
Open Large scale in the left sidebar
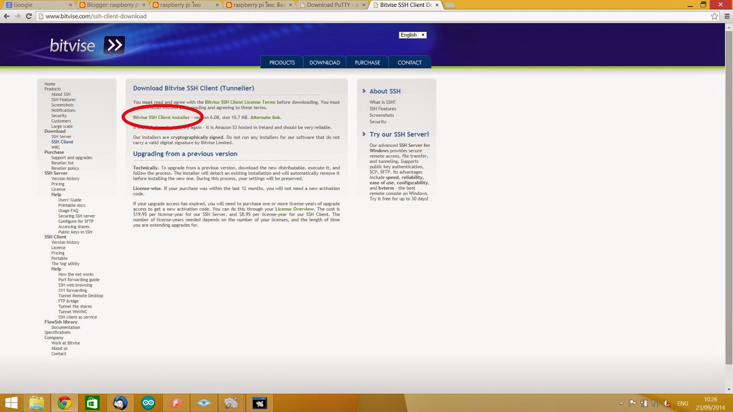62,126
